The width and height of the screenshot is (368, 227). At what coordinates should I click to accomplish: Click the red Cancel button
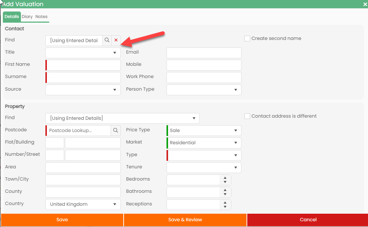tap(308, 220)
